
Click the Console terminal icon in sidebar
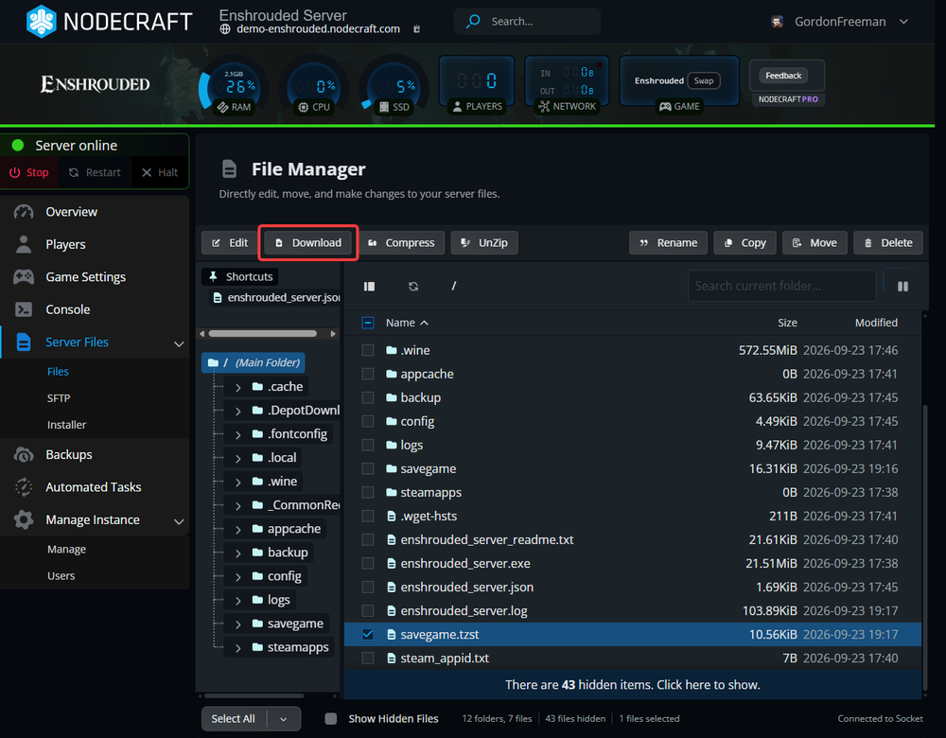(24, 309)
